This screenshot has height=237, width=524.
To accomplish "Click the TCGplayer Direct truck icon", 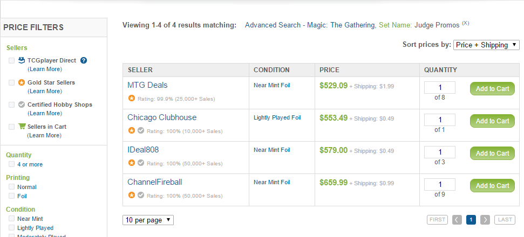I will [22, 60].
